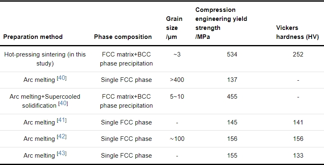Click the Grain size /μm header
324x165 pixels.
click(x=172, y=28)
